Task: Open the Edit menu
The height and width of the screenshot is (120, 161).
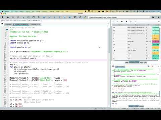Action: 16,11
